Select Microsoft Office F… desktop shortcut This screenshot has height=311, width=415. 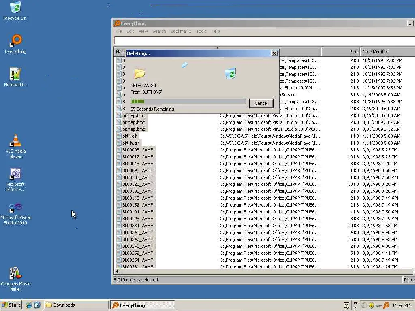coord(15,180)
